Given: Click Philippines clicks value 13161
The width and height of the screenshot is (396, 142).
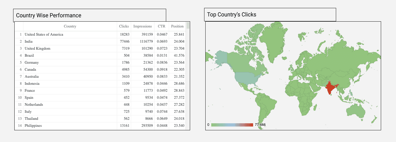Looking at the screenshot, I should [125, 126].
